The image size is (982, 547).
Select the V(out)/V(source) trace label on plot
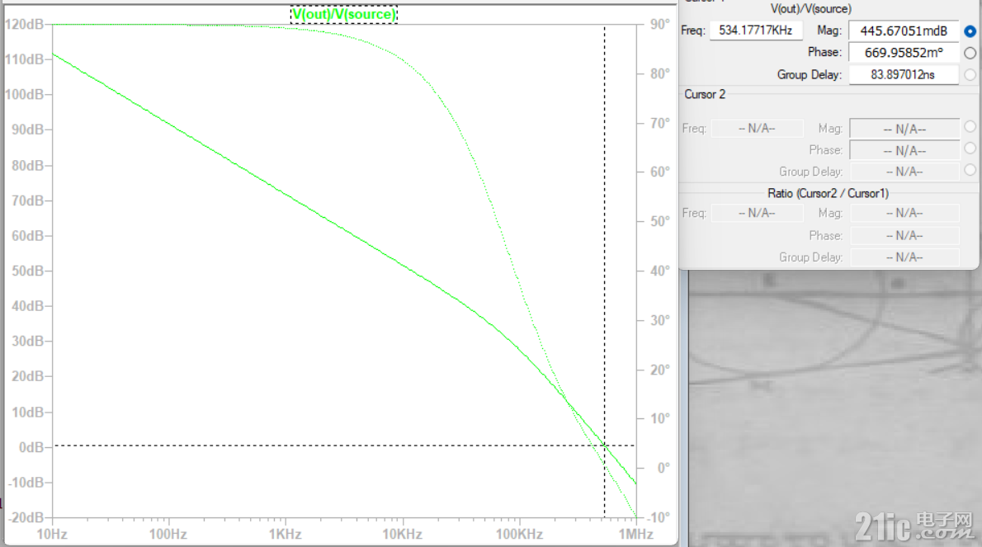(x=344, y=14)
